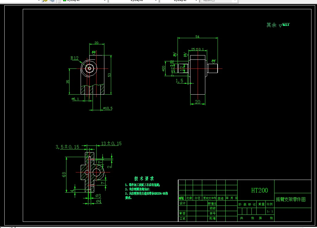Select the 其余 text in the corner
This screenshot has width=317, height=228.
tap(271, 25)
